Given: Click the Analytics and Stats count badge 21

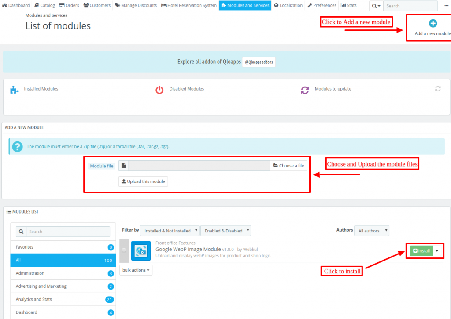Looking at the screenshot, I should 110,300.
